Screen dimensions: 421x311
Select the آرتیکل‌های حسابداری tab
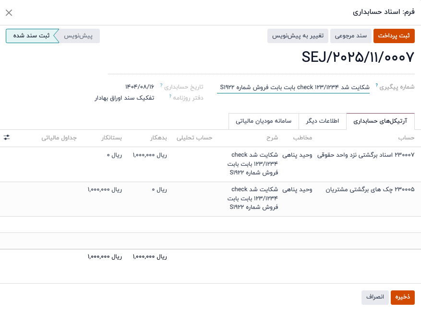point(380,121)
